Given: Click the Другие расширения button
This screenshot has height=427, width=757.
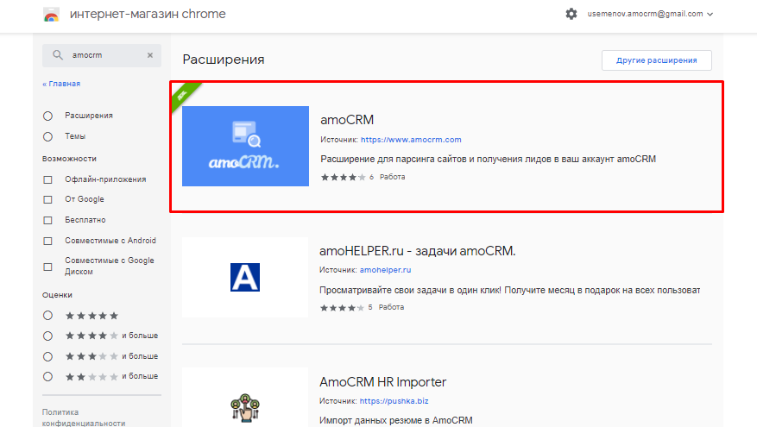Looking at the screenshot, I should tap(656, 60).
